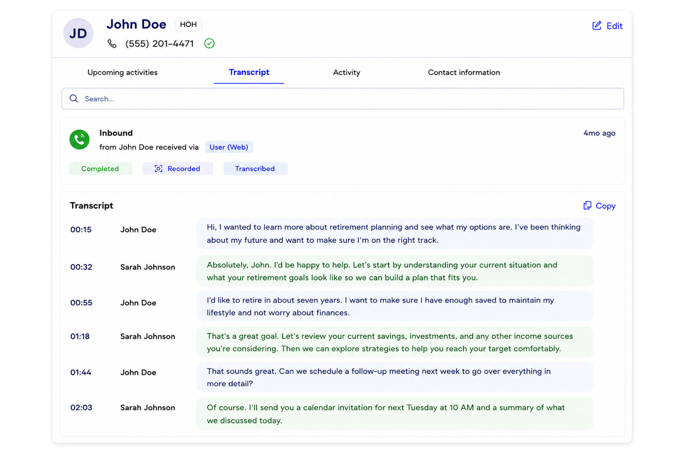Switch to the Activity tab
Image resolution: width=686 pixels, height=457 pixels.
click(346, 72)
